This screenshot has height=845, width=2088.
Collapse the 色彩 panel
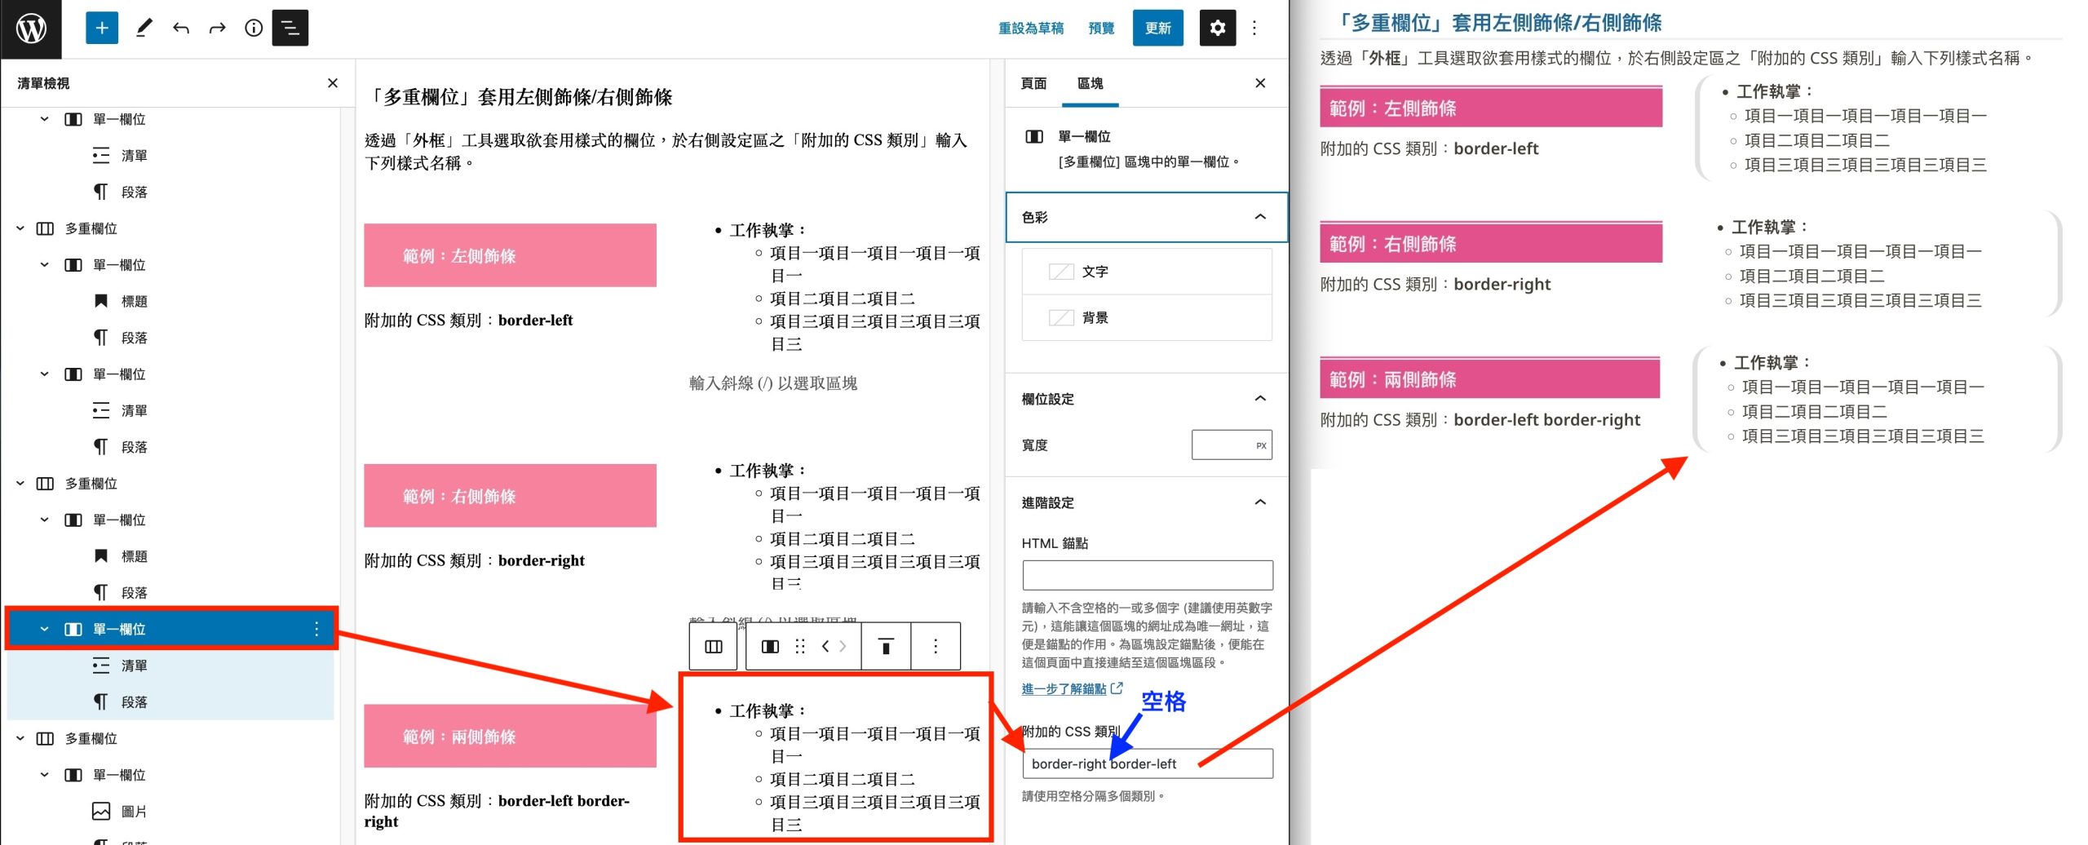[x=1259, y=217]
